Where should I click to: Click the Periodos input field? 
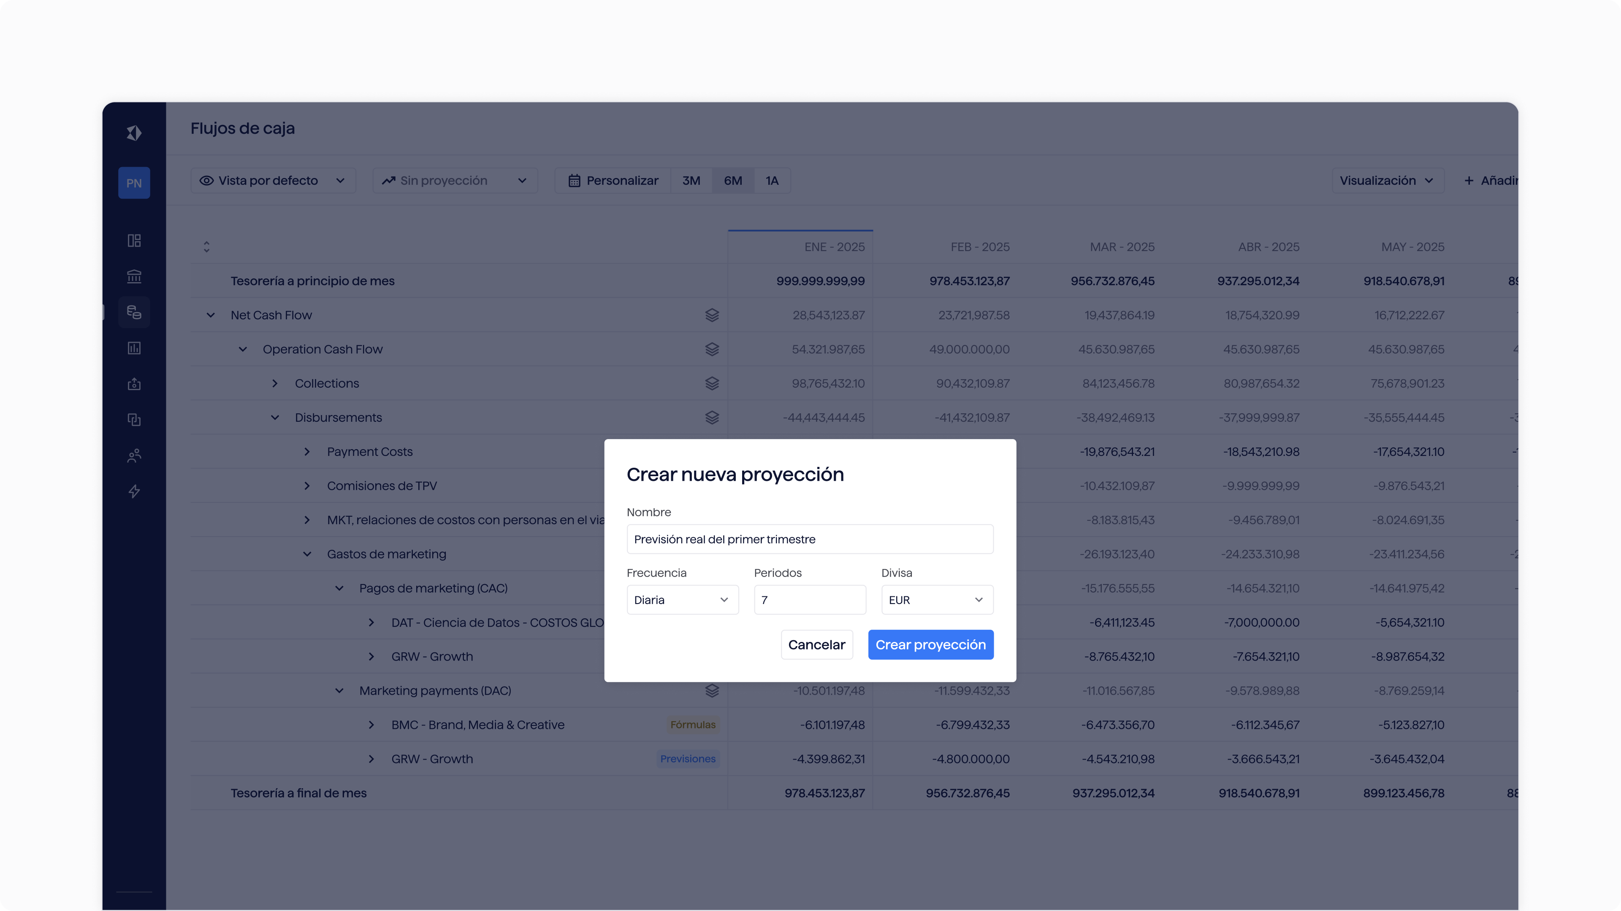[810, 600]
